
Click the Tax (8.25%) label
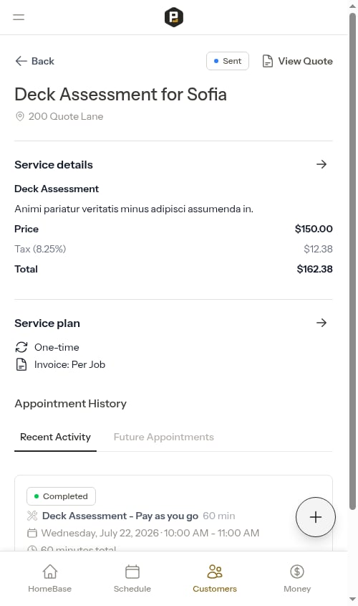point(40,249)
